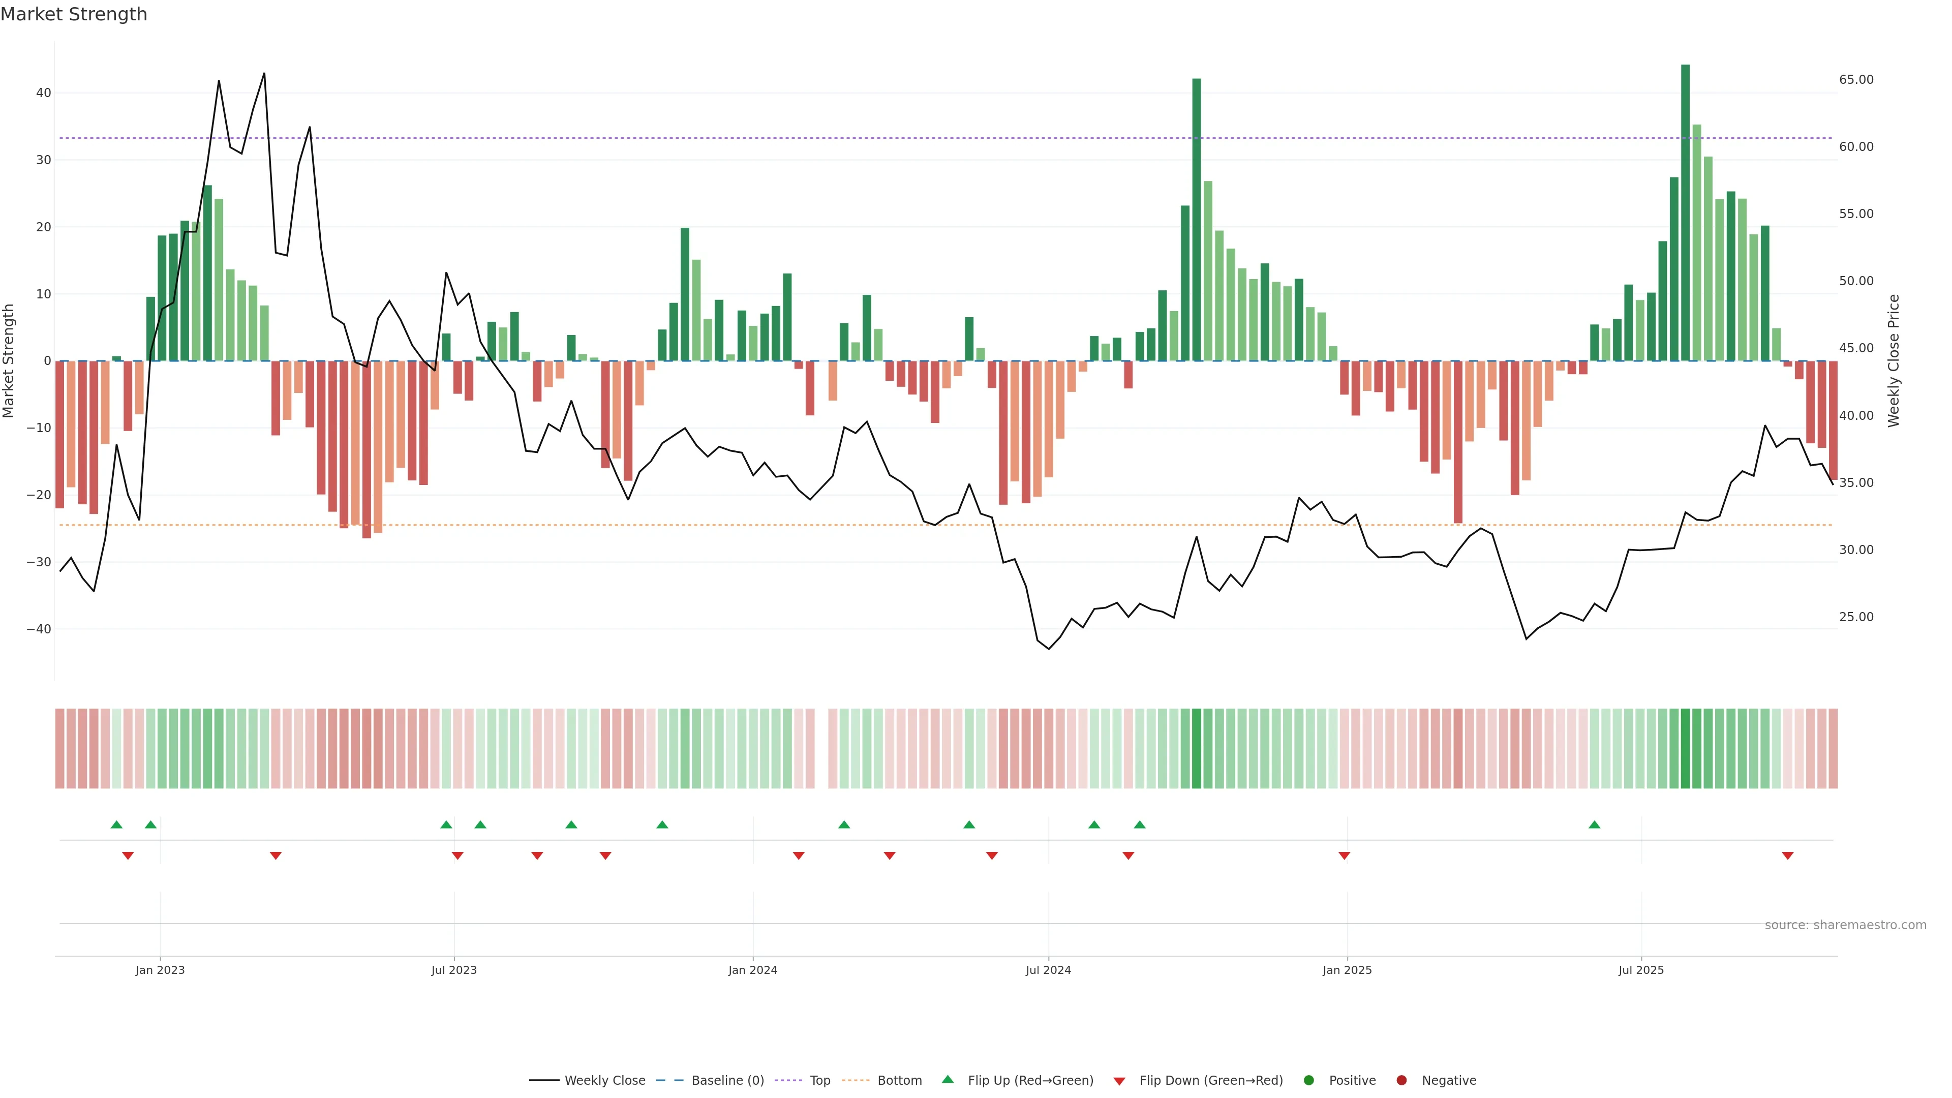Click last red flip-down triangle marker

click(1788, 856)
